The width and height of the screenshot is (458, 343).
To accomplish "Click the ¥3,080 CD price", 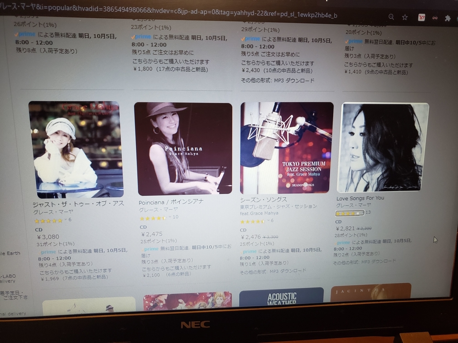I will pos(48,237).
